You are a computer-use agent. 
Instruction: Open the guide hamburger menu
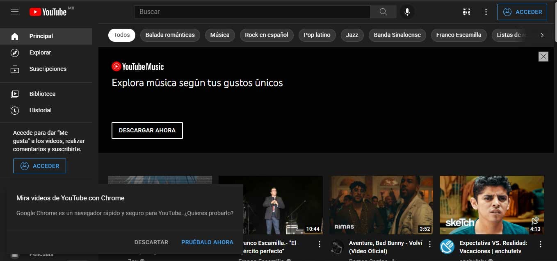coord(14,11)
